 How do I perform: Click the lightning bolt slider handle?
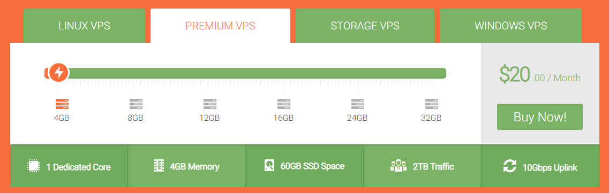point(58,73)
